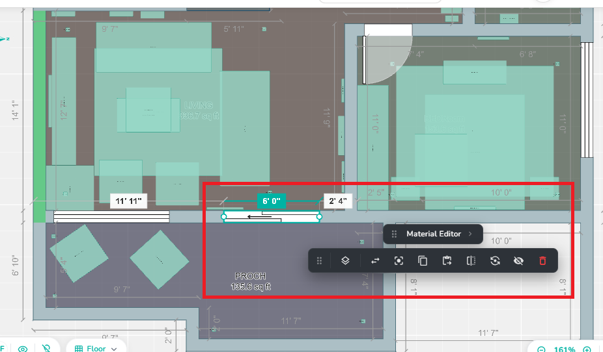
Task: Click the flip swap arrows icon
Action: click(375, 260)
